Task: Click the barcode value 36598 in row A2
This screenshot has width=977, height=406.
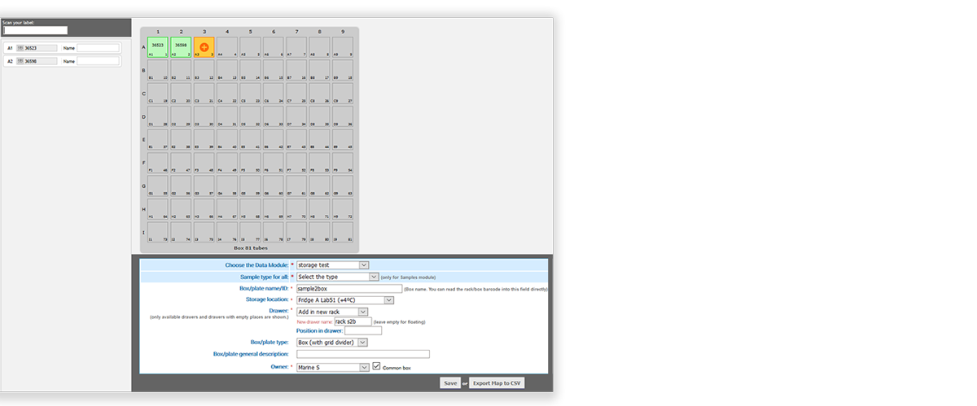Action: 31,61
